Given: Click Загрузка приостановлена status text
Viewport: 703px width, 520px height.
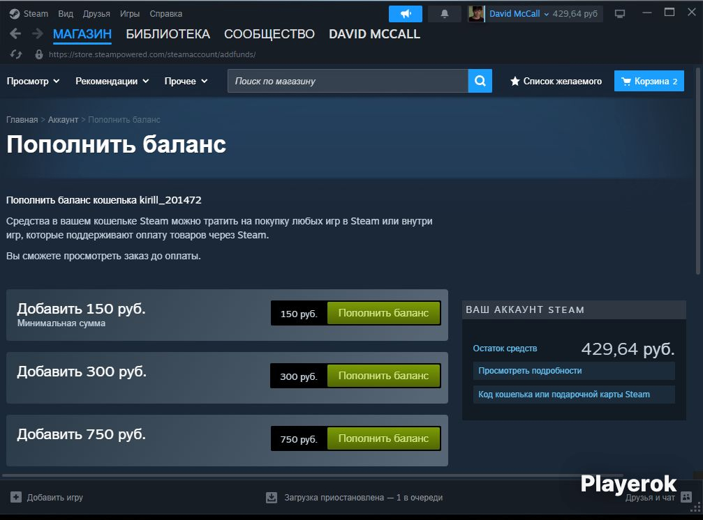Looking at the screenshot, I should click(x=363, y=498).
